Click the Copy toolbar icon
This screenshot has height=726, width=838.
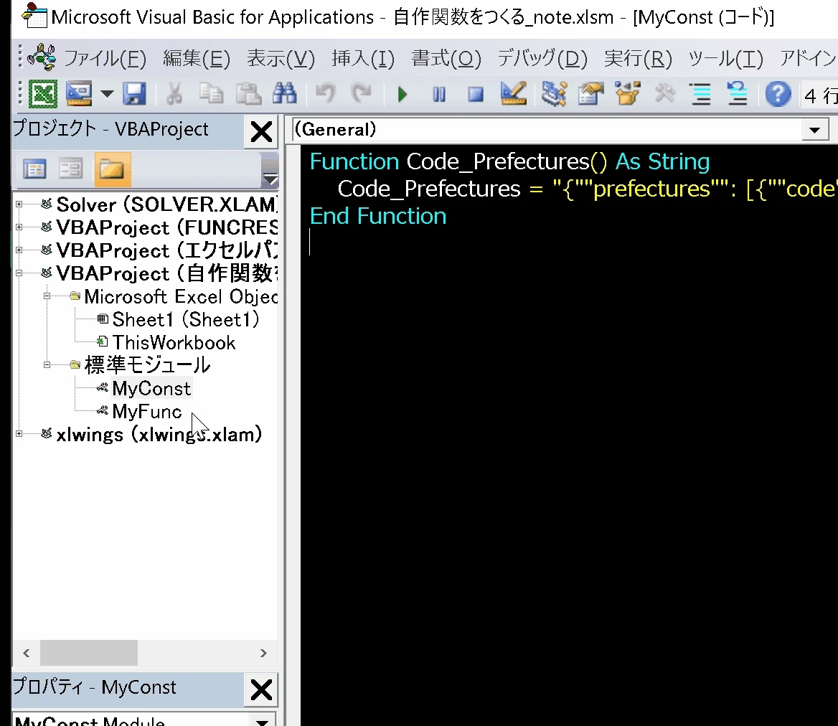211,95
